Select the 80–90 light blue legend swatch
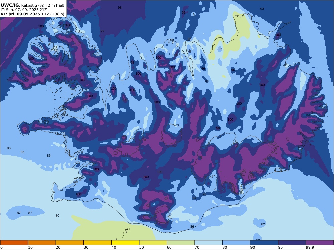Screen dimensions: 334x250 236,243
